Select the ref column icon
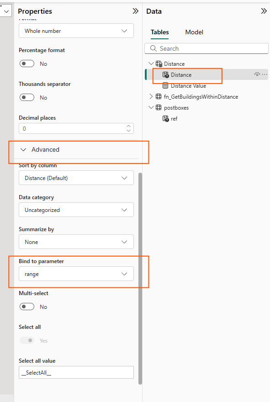This screenshot has height=402, width=270. (x=166, y=119)
